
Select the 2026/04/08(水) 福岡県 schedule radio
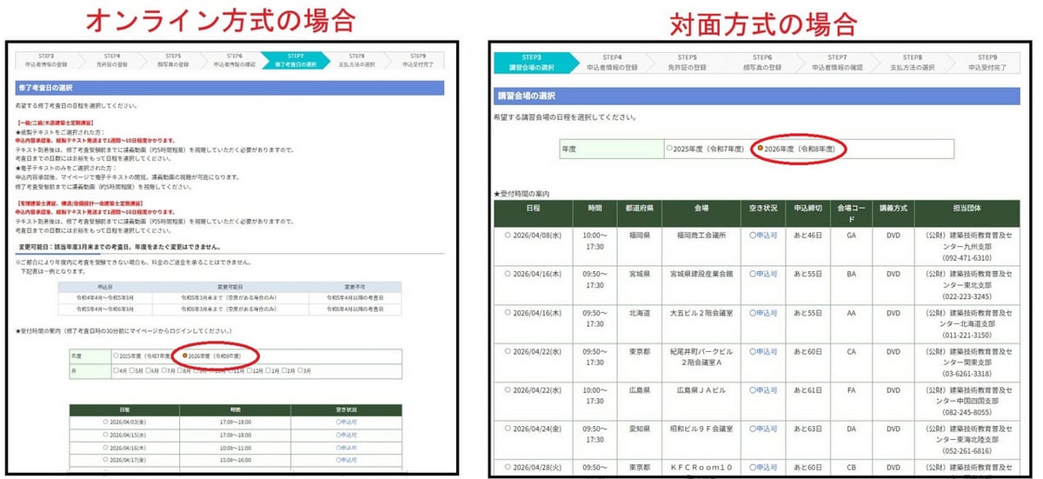508,235
